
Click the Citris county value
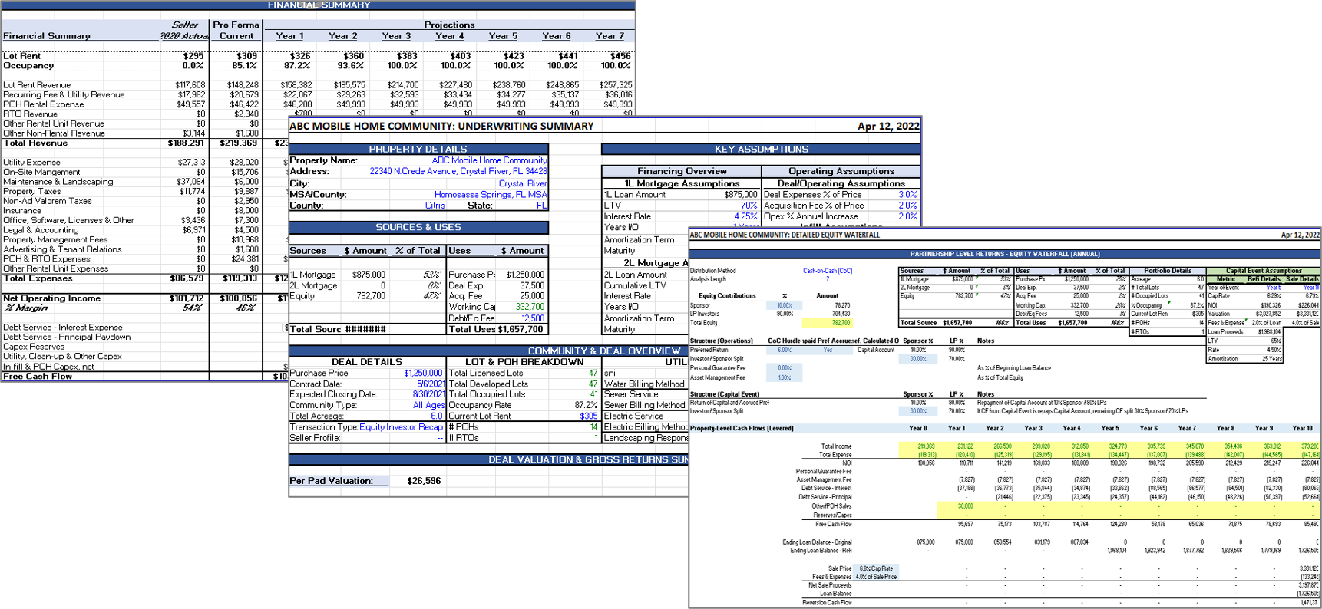coord(435,206)
